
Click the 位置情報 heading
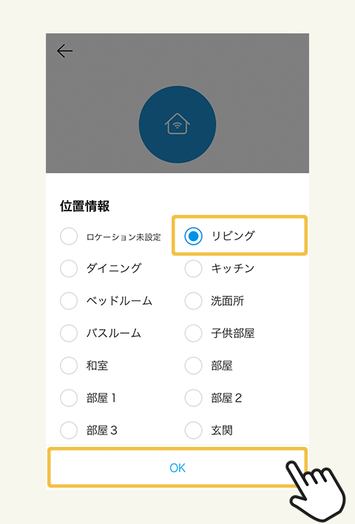(x=84, y=206)
